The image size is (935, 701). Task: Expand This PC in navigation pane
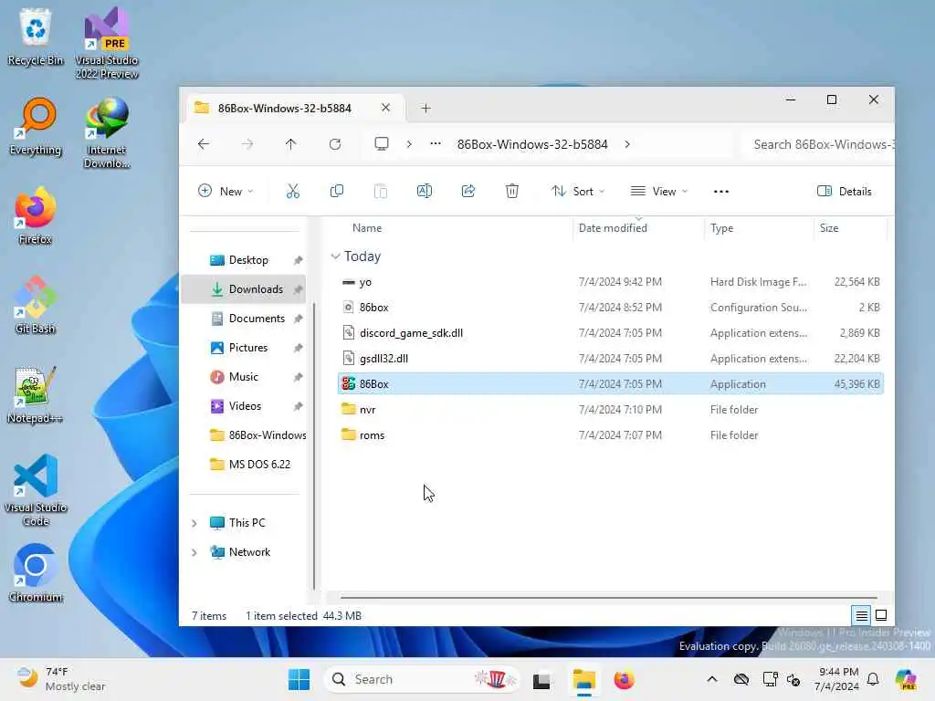coord(194,523)
